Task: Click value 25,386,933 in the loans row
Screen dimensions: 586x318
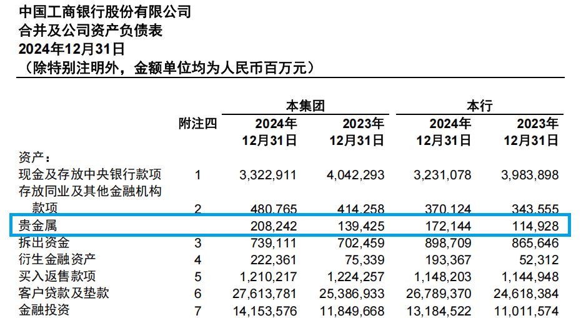Action: [352, 294]
